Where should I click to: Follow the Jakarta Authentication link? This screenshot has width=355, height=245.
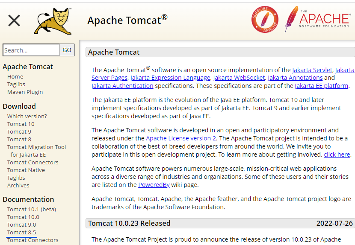coord(122,86)
